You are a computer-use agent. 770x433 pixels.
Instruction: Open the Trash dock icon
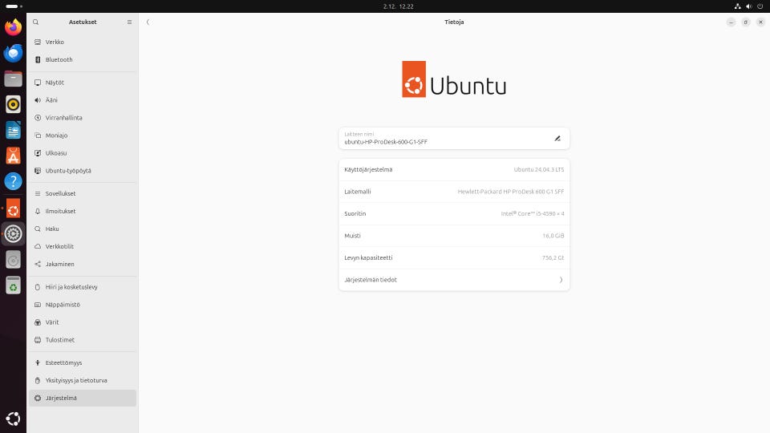click(14, 285)
